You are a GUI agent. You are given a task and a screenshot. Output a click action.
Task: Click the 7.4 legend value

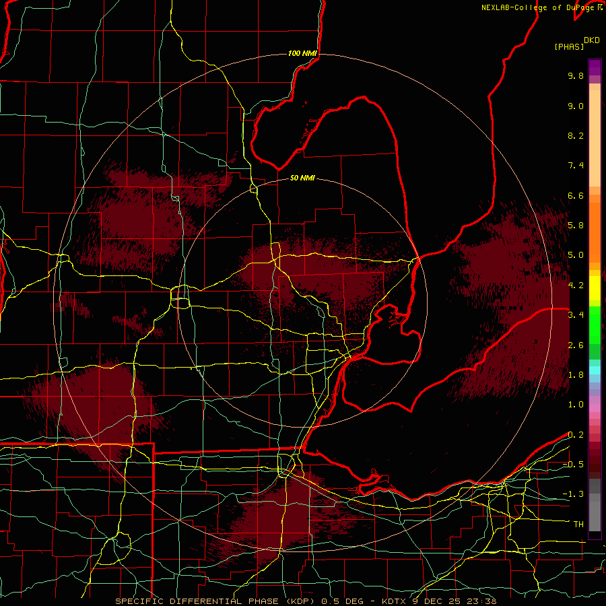[576, 166]
